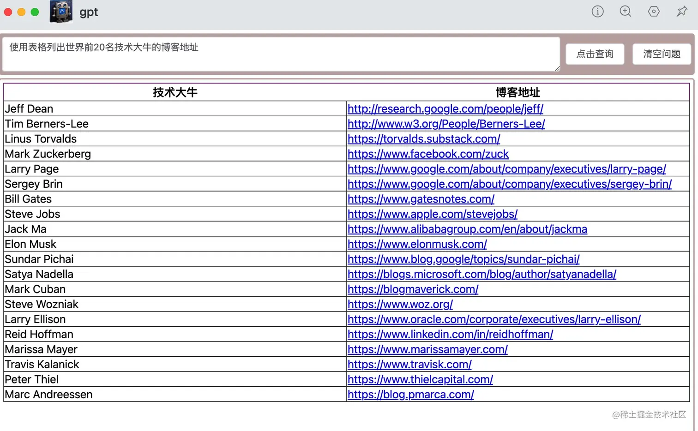
Task: Open the blog.google sundar-pichai link
Action: (463, 259)
